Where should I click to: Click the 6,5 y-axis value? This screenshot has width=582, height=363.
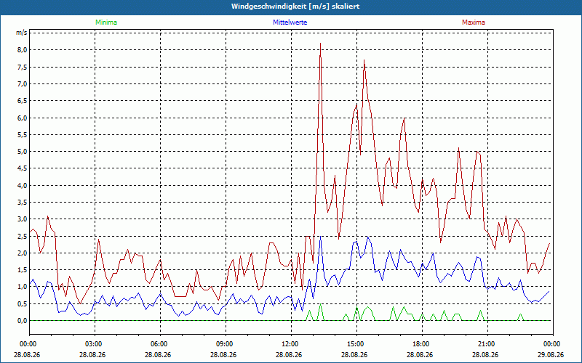tap(23, 101)
